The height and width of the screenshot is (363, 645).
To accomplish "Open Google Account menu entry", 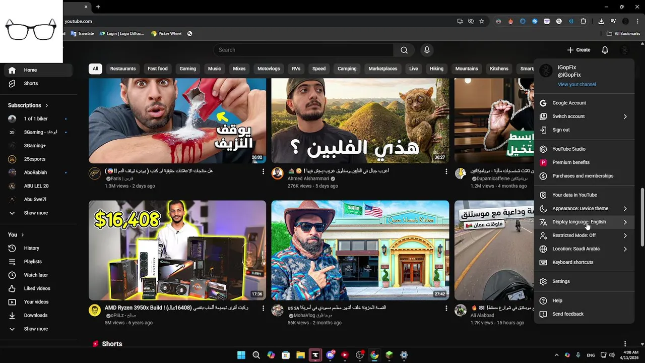I will 584,103.
